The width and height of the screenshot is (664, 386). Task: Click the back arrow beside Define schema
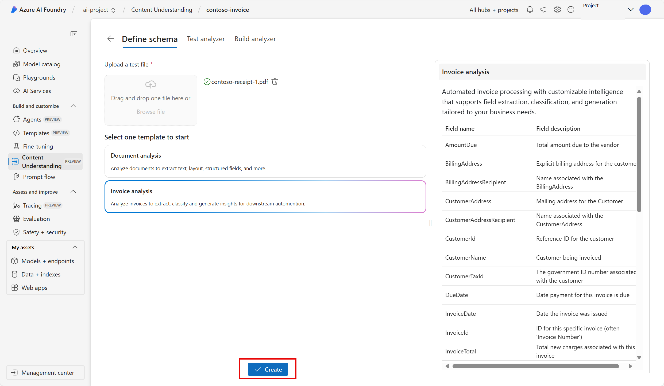[111, 39]
